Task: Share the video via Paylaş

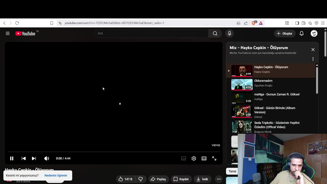Action: pyautogui.click(x=158, y=179)
